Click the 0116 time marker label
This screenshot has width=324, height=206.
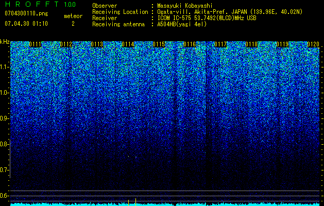click(x=190, y=44)
